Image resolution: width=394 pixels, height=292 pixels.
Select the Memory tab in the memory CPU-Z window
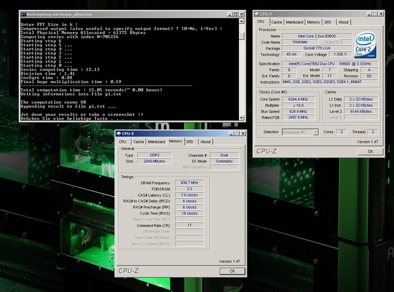[x=175, y=141]
